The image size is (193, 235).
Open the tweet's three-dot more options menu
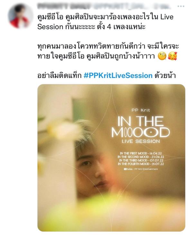pos(181,6)
